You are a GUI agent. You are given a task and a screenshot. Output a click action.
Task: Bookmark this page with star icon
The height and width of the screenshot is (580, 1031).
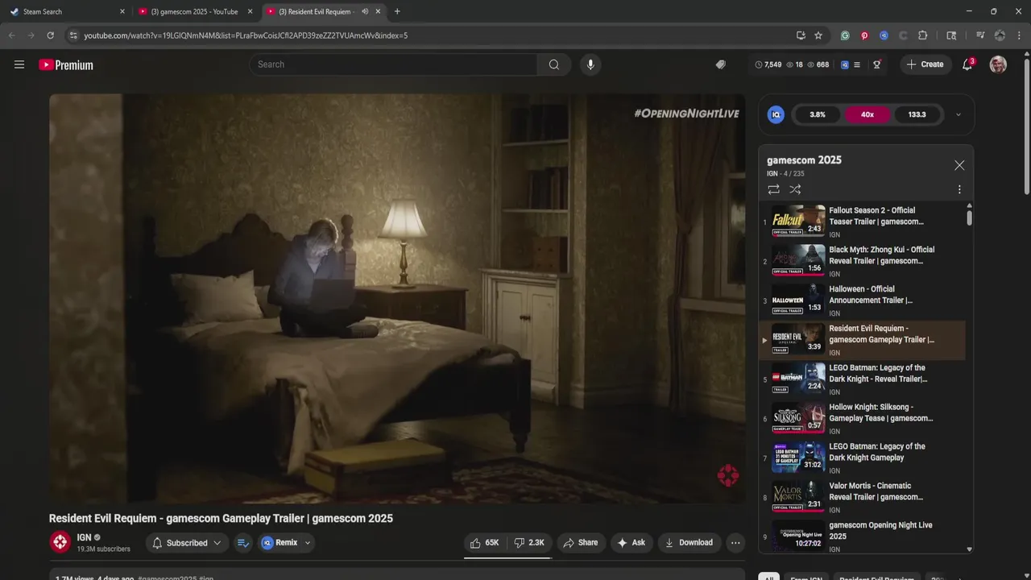[x=818, y=35]
